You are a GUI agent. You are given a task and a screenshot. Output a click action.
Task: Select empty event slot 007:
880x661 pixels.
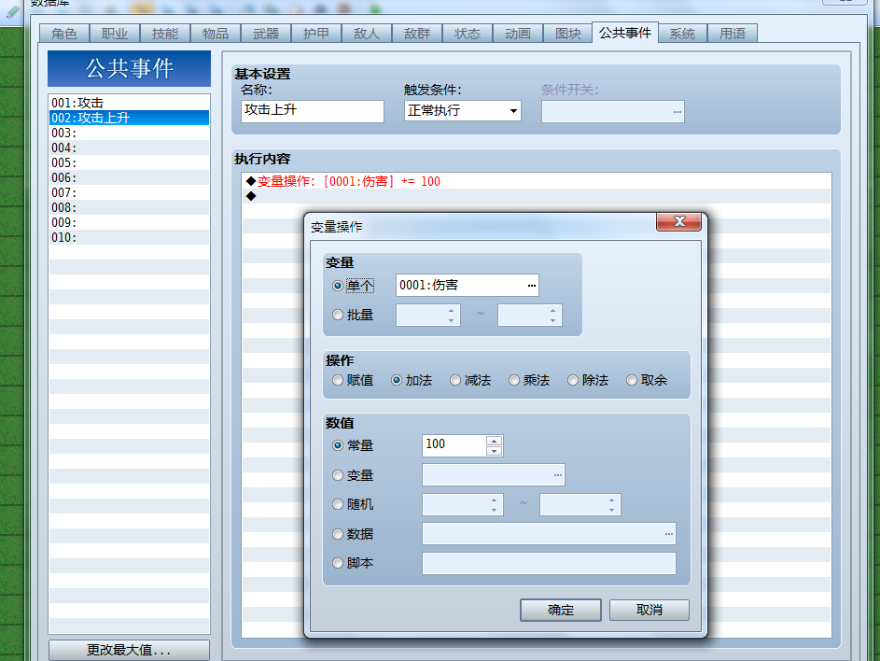coord(129,192)
